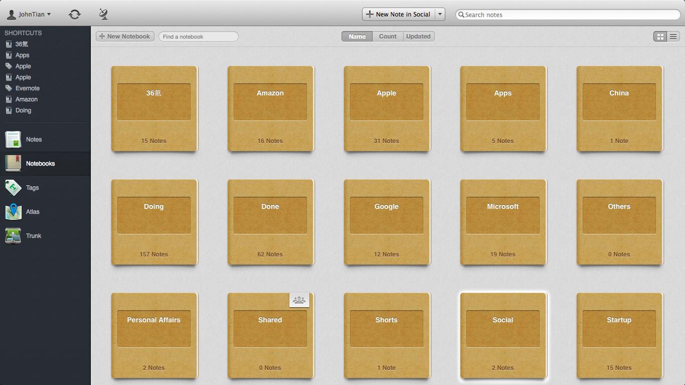Click the Doing shortcut notebook icon
This screenshot has height=385, width=685.
point(9,110)
